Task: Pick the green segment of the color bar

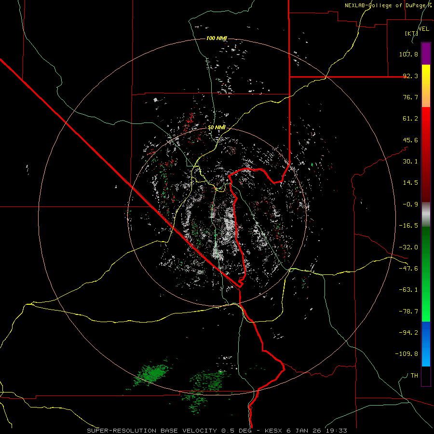Action: (426, 274)
